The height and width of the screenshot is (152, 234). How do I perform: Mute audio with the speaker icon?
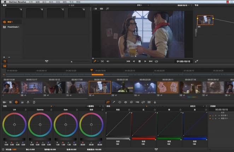click(108, 61)
